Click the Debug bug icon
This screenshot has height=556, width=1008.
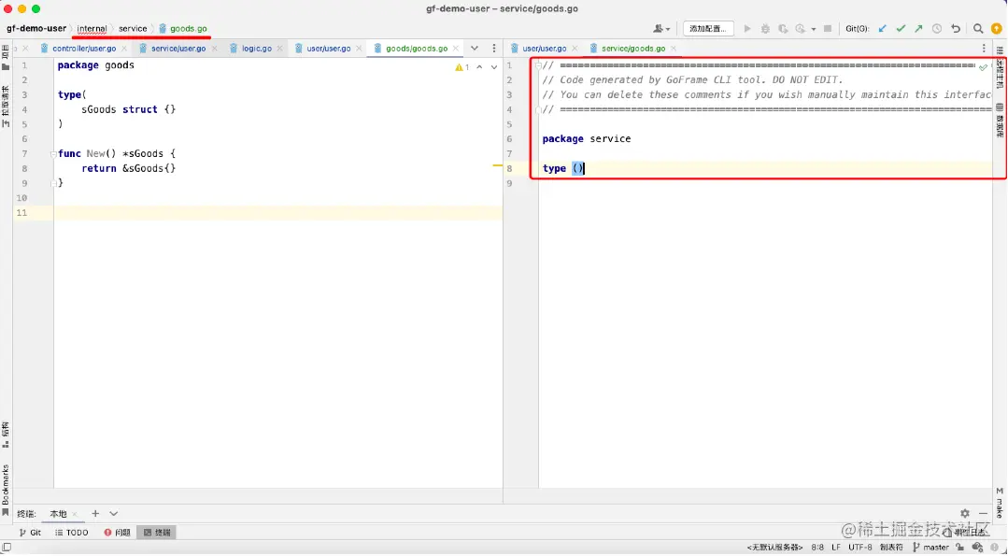765,29
